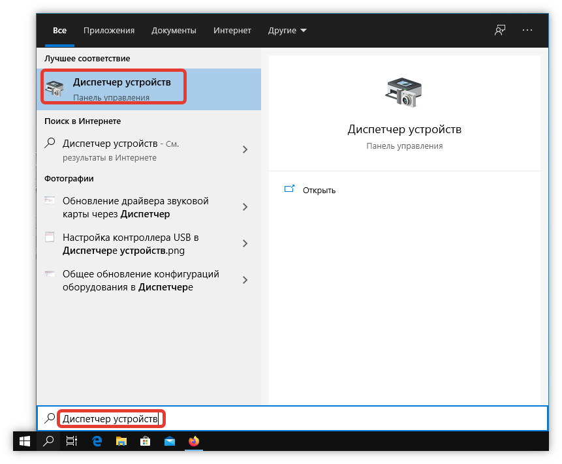Screen dimensions: 562x464
Task: Launch Microsoft Edge from the taskbar
Action: [x=97, y=441]
